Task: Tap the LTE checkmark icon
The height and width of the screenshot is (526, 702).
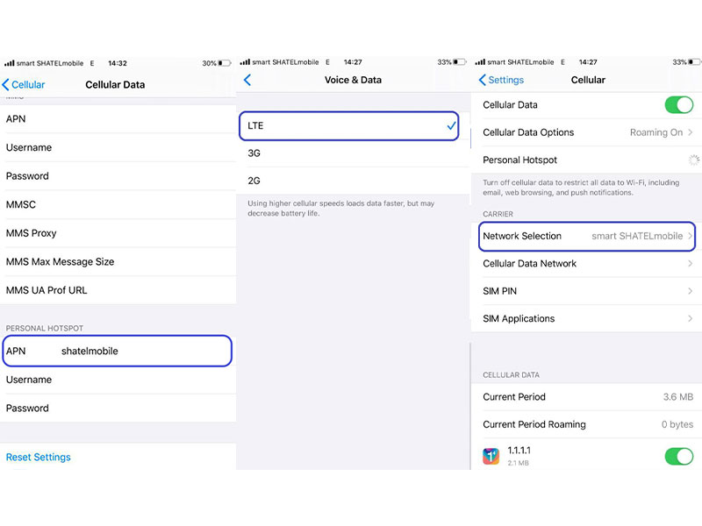Action: click(451, 126)
